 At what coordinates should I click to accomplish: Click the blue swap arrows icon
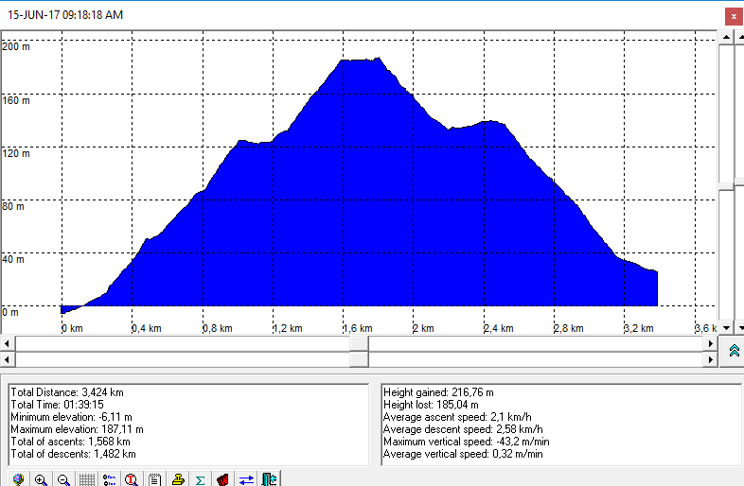pyautogui.click(x=246, y=479)
